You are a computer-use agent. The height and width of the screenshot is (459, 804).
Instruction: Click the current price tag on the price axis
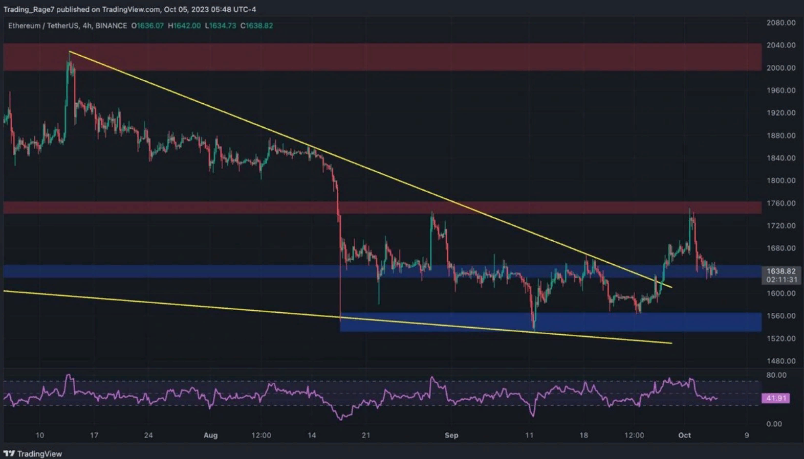click(x=780, y=271)
